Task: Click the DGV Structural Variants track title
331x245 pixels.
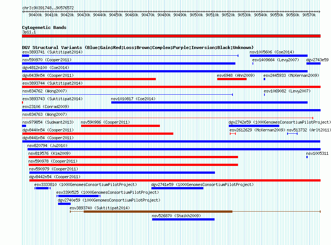Action: [x=138, y=48]
